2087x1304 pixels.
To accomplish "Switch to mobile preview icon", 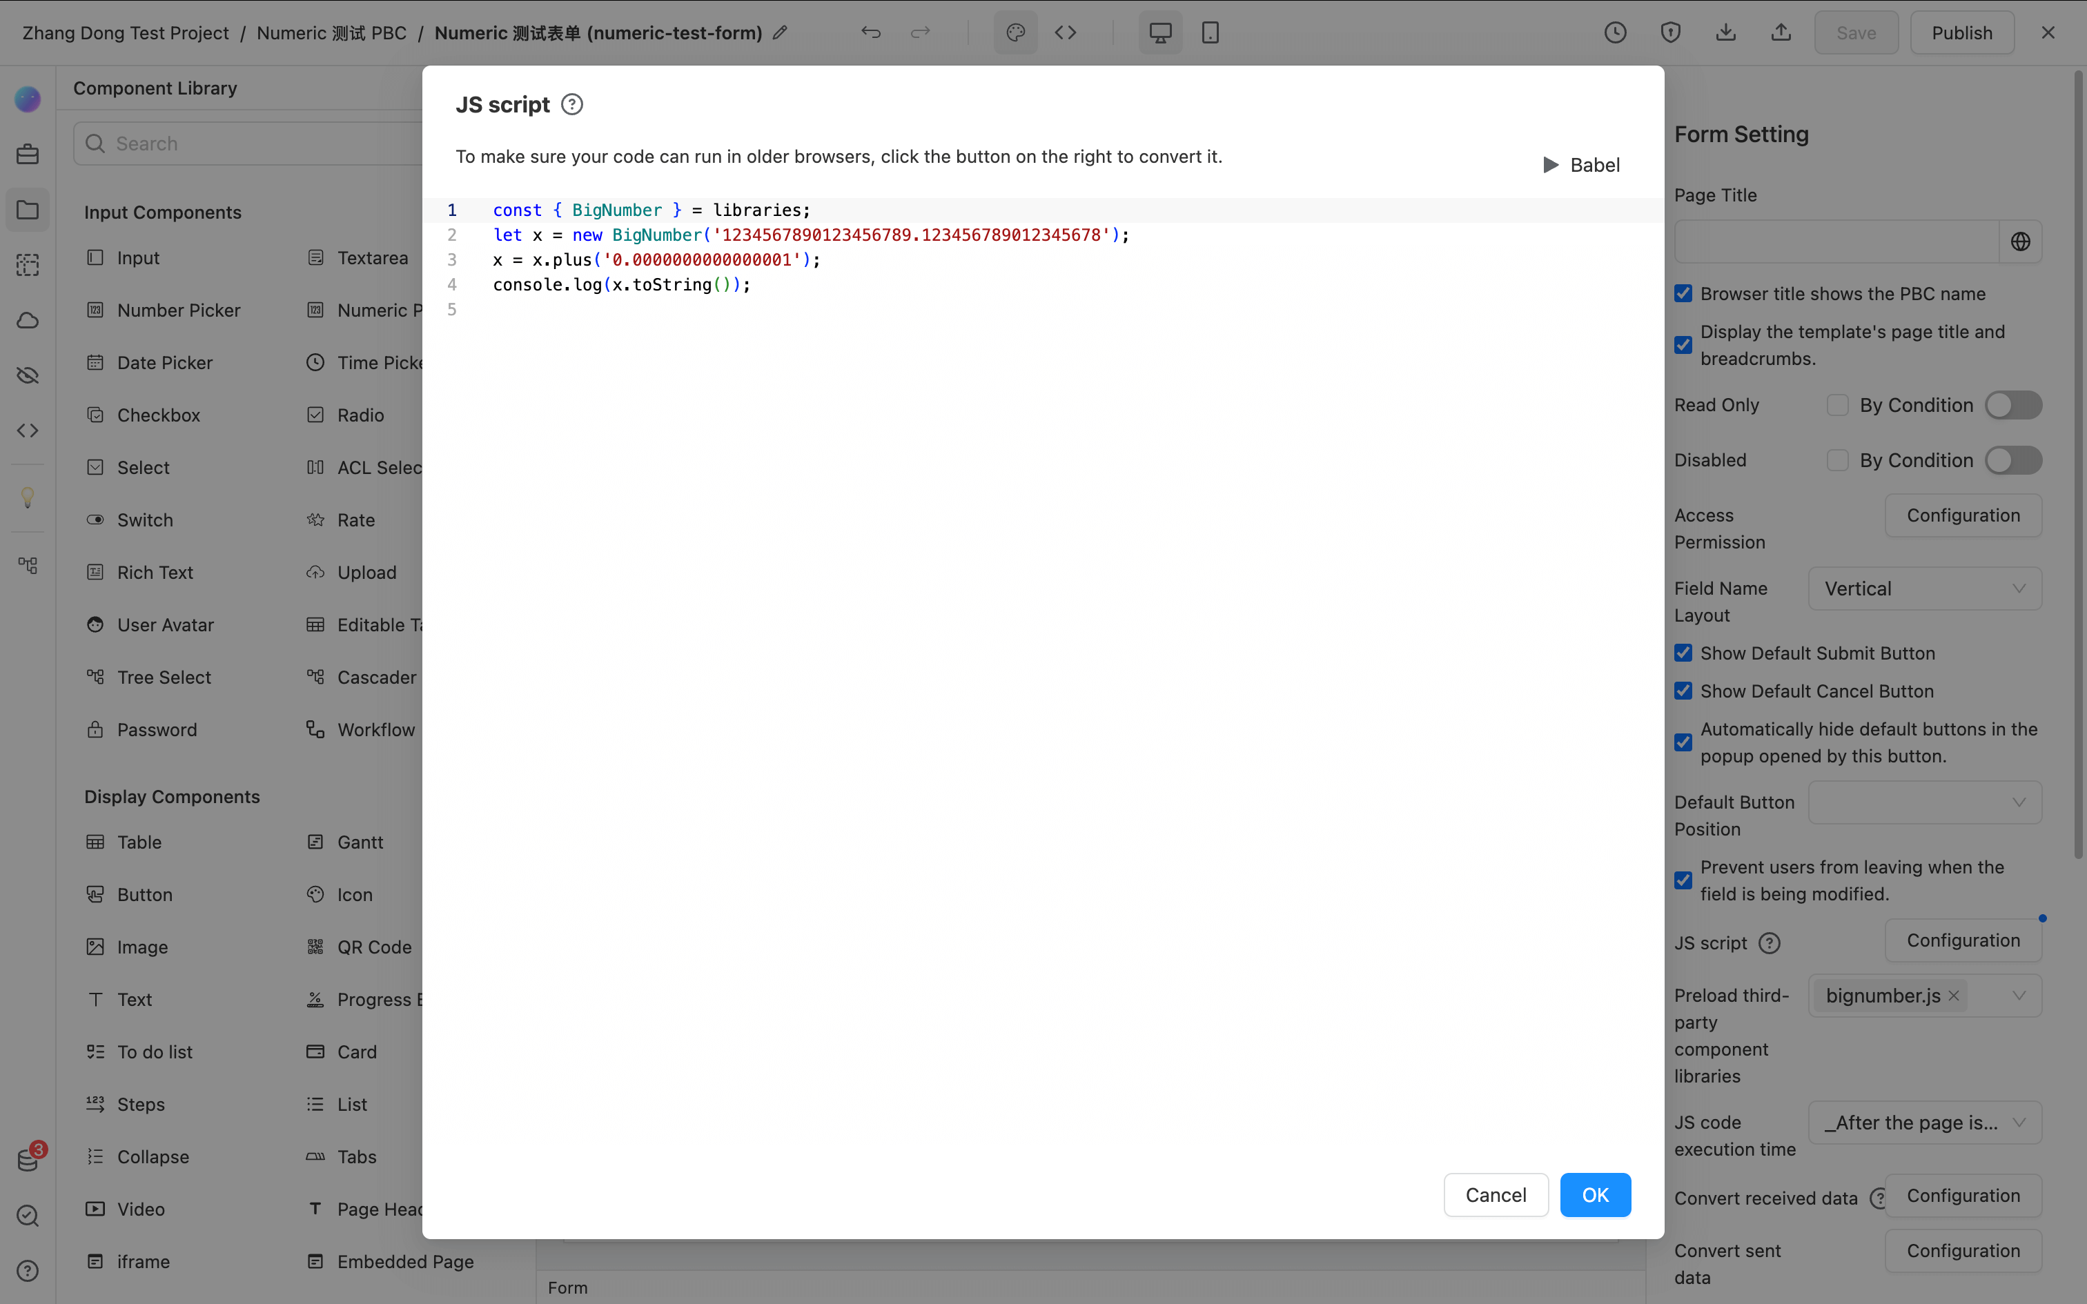I will 1211,33.
